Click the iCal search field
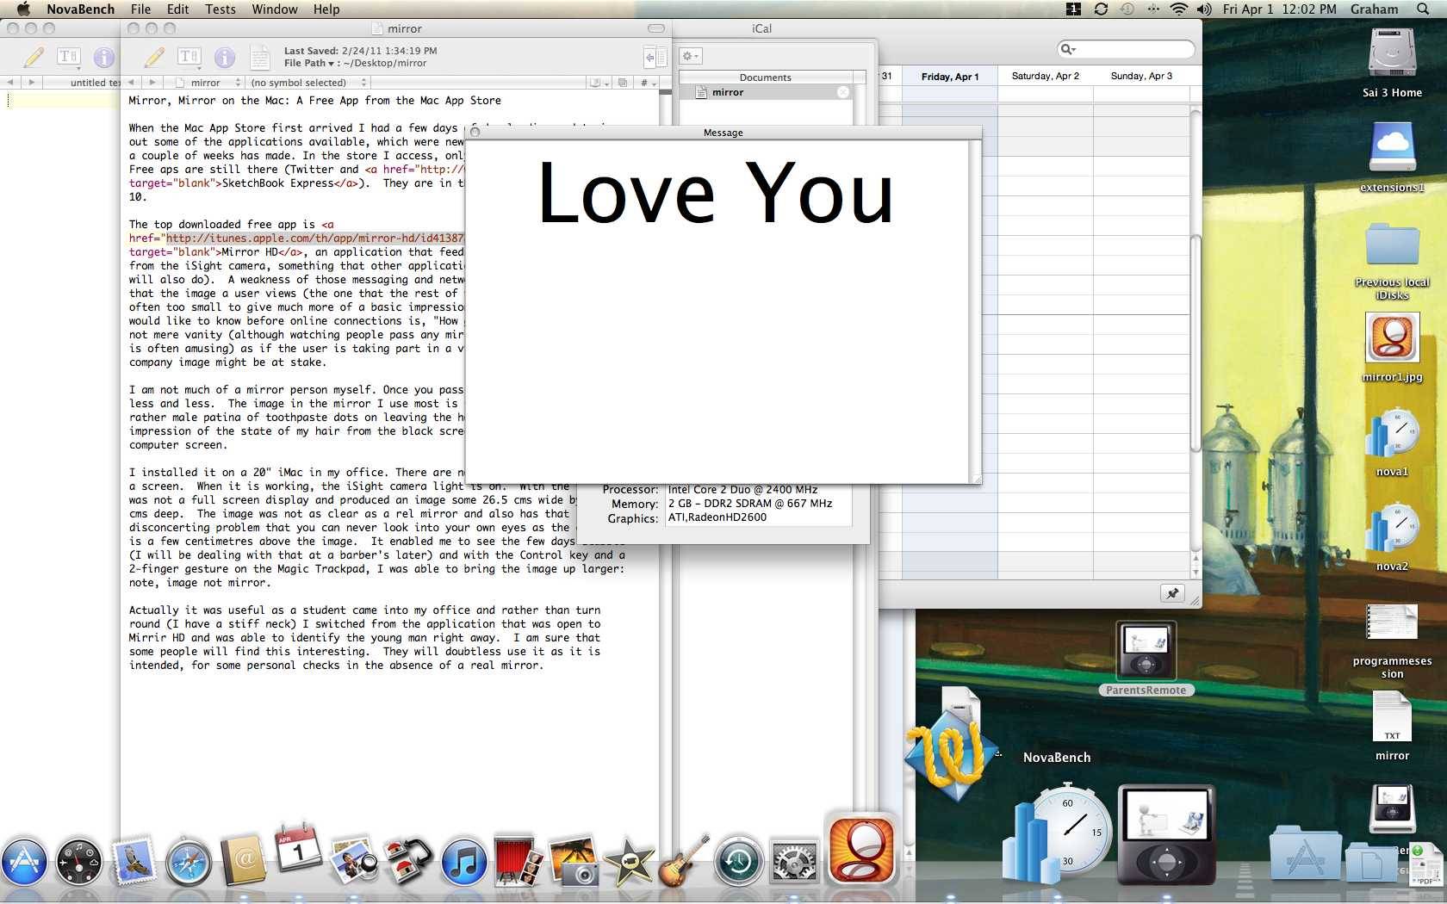The height and width of the screenshot is (904, 1447). pyautogui.click(x=1126, y=49)
